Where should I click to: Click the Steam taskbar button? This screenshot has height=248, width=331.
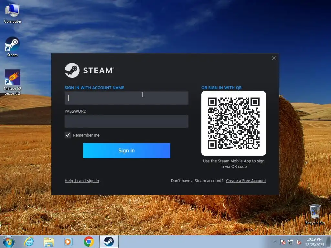point(109,242)
